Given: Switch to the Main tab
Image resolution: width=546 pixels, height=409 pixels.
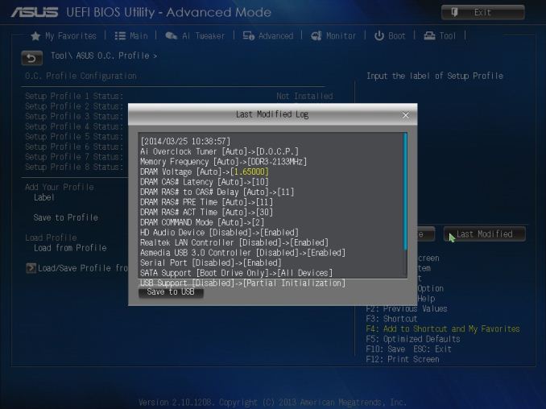Looking at the screenshot, I should 131,36.
